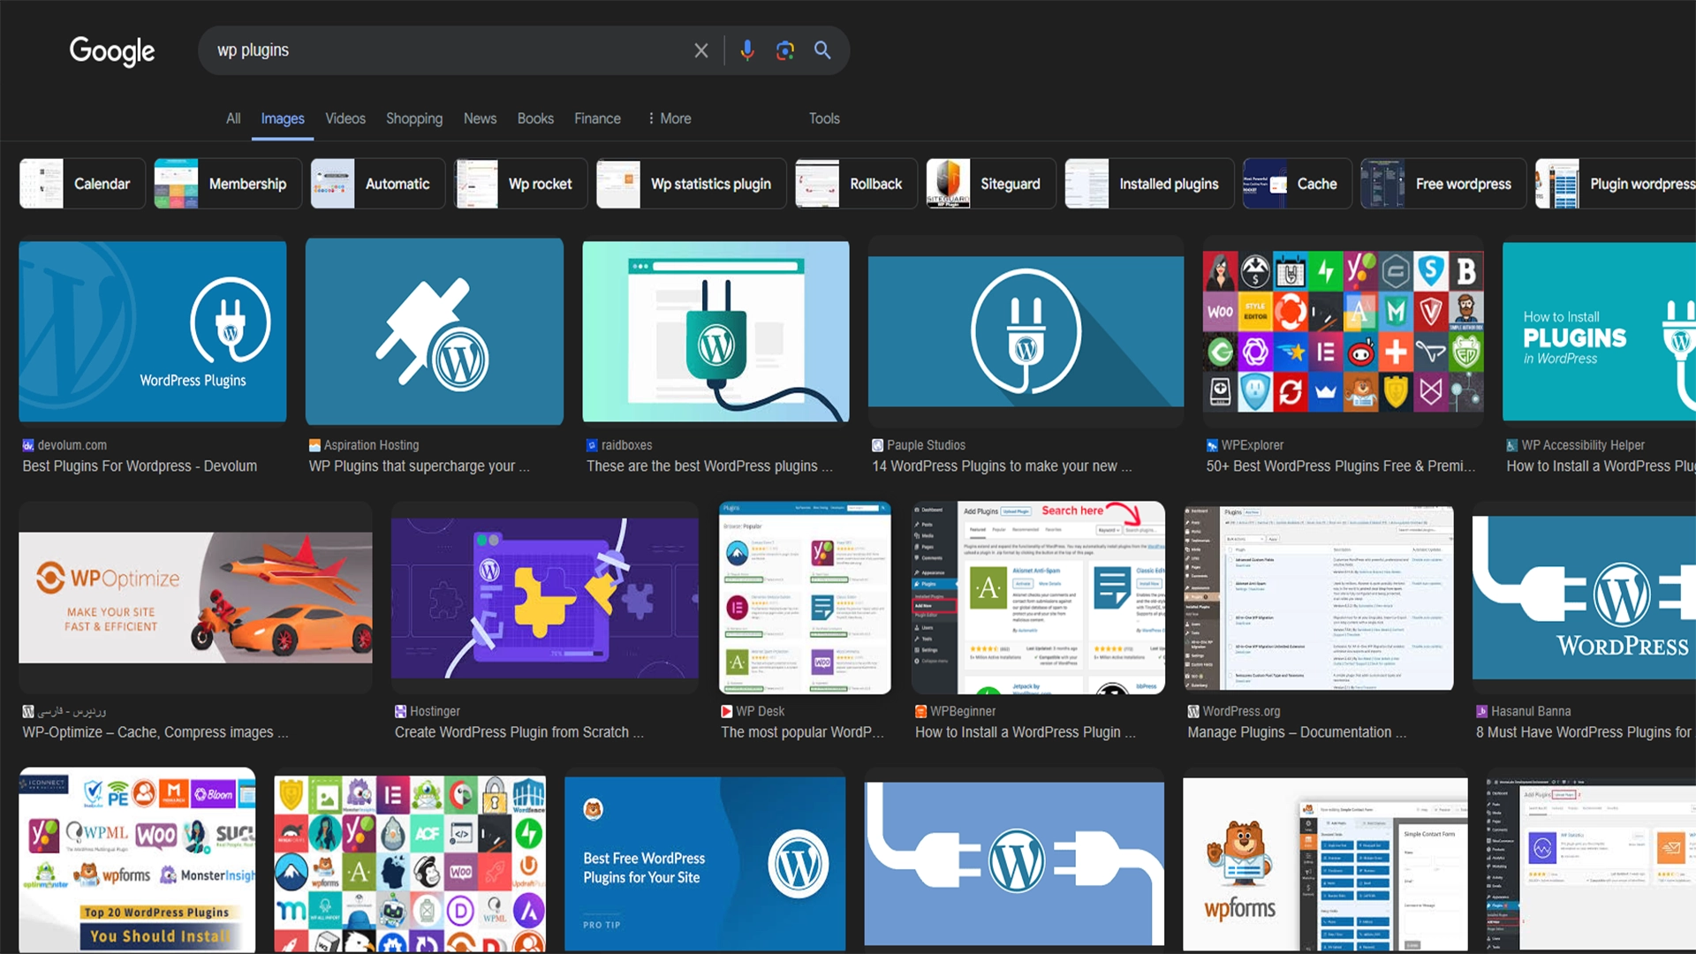Filter by Free wordpress chip

click(x=1443, y=184)
